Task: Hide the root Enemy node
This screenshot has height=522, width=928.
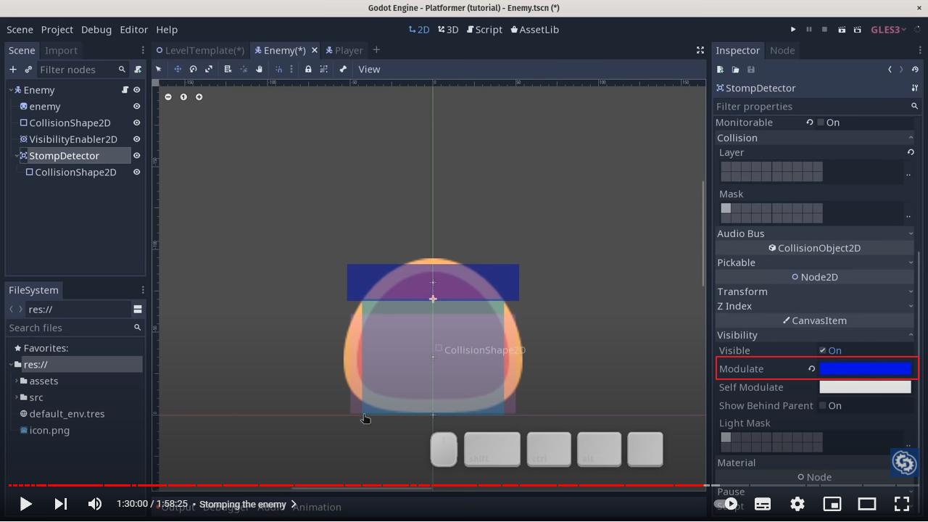Action: click(136, 90)
